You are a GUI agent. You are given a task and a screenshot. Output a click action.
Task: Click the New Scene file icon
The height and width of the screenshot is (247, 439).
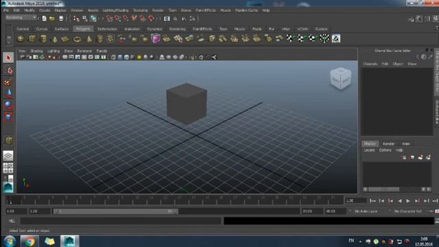44,19
